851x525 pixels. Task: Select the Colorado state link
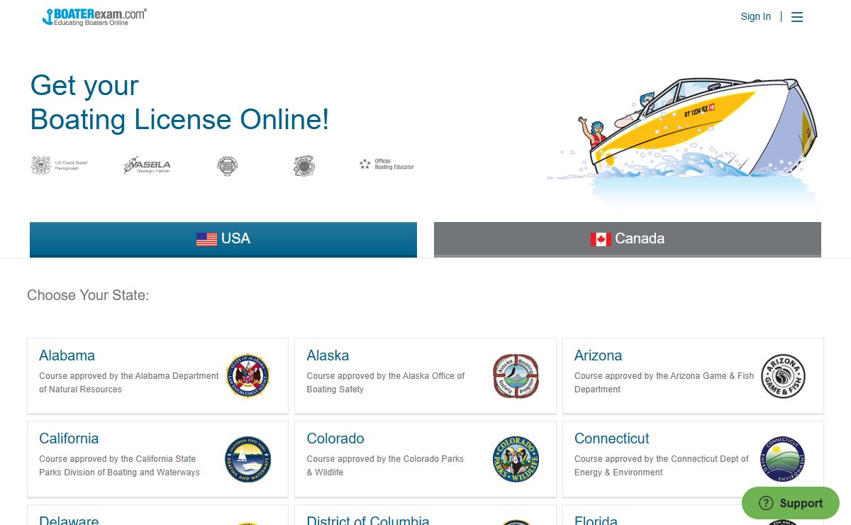335,438
